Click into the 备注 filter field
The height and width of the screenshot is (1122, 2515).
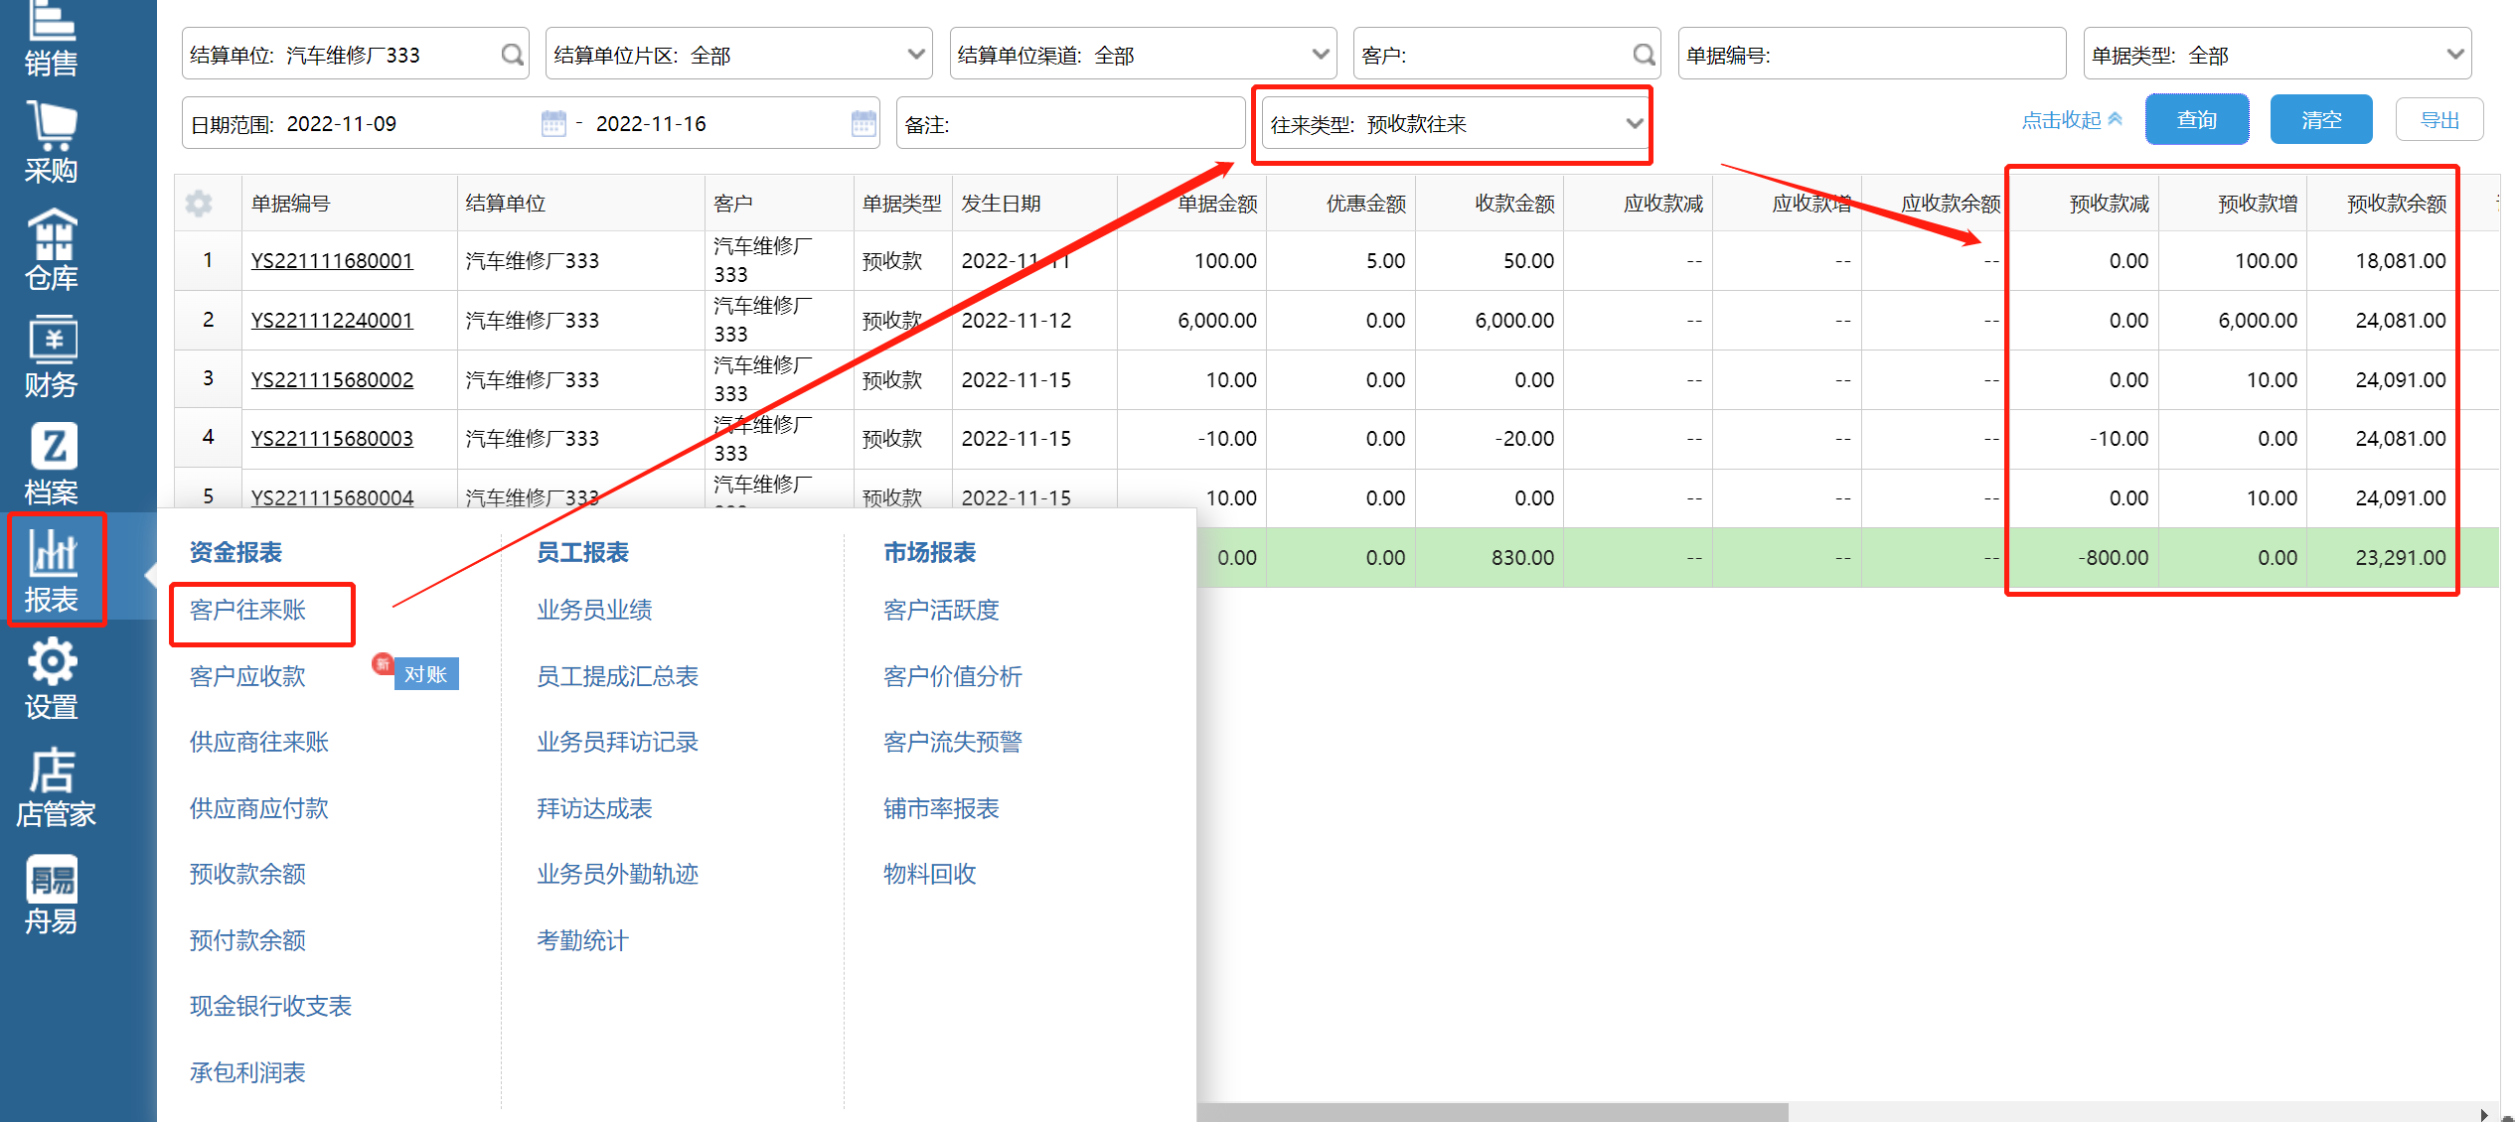pos(1071,123)
